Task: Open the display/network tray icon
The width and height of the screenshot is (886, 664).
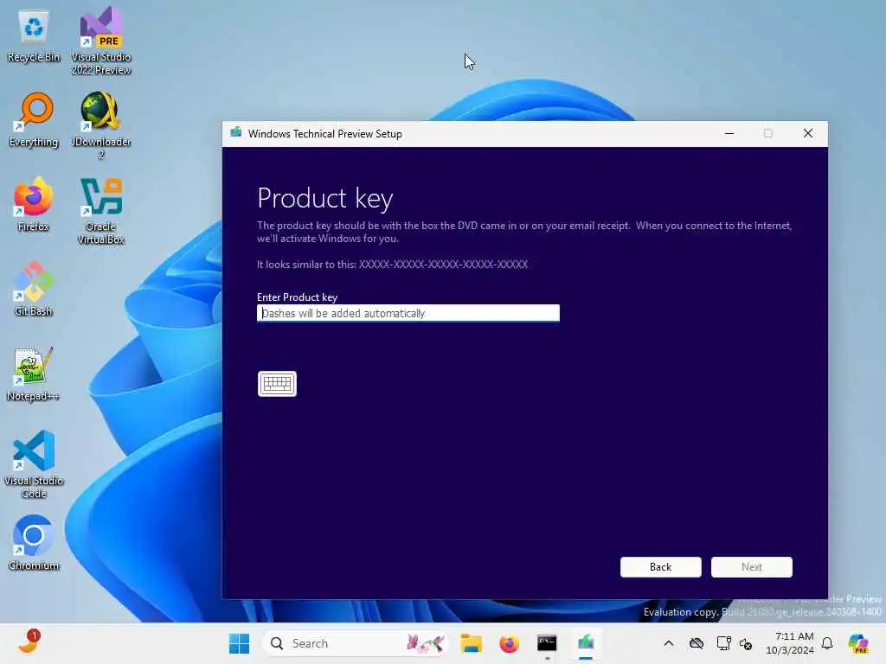Action: 723,643
